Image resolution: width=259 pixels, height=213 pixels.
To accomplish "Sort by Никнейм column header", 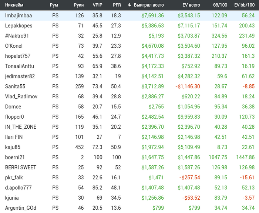I will (x=14, y=5).
